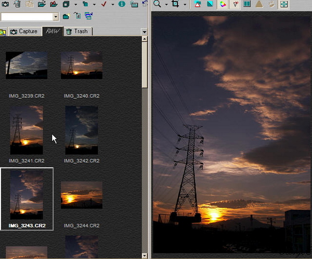Toggle the focus mask arrow button

coord(235,4)
